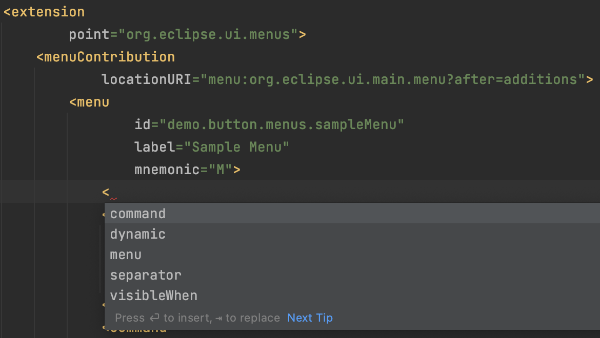
Task: Place cursor on the point attribute
Action: [x=89, y=34]
